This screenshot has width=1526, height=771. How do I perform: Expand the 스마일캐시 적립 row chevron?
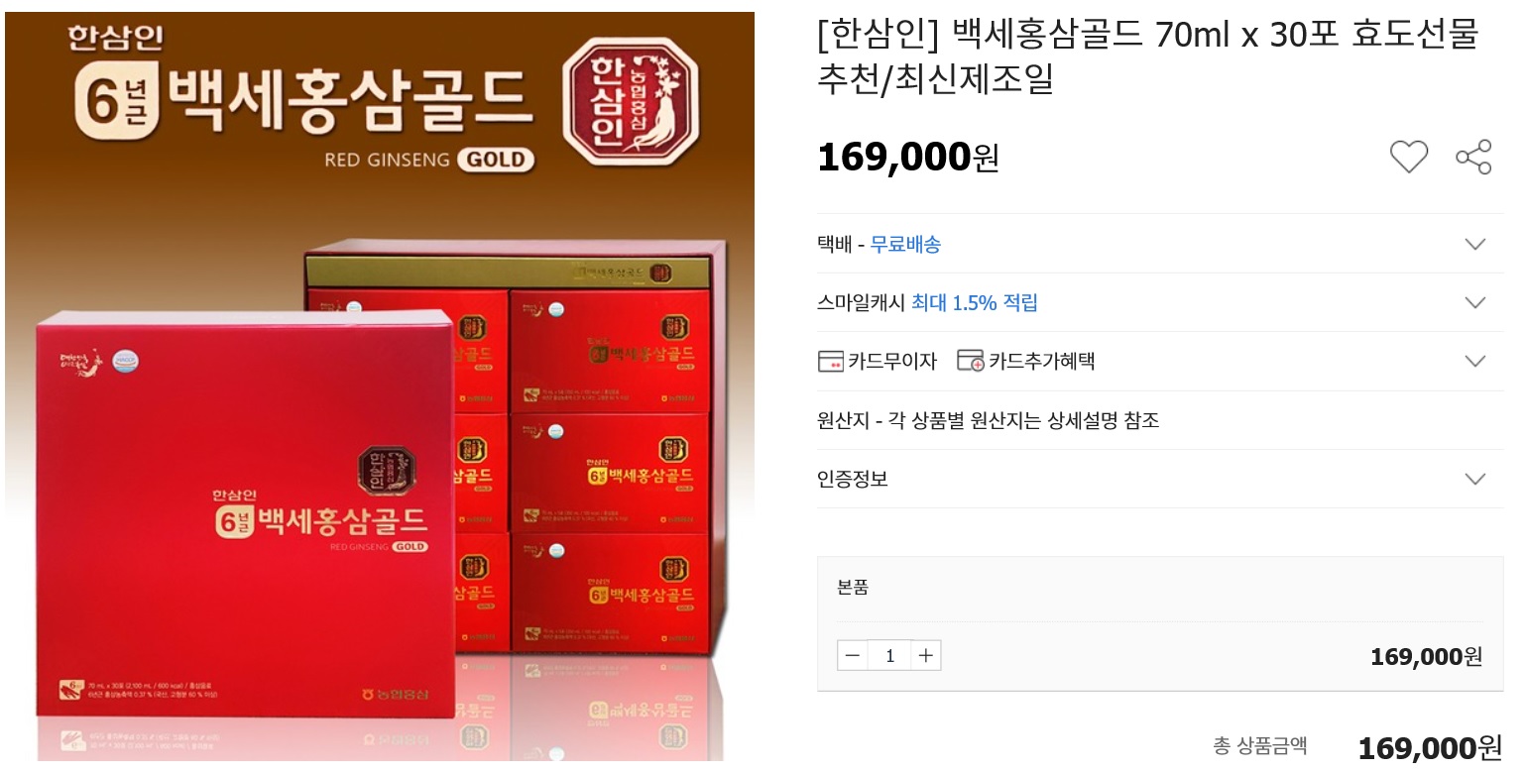point(1475,302)
